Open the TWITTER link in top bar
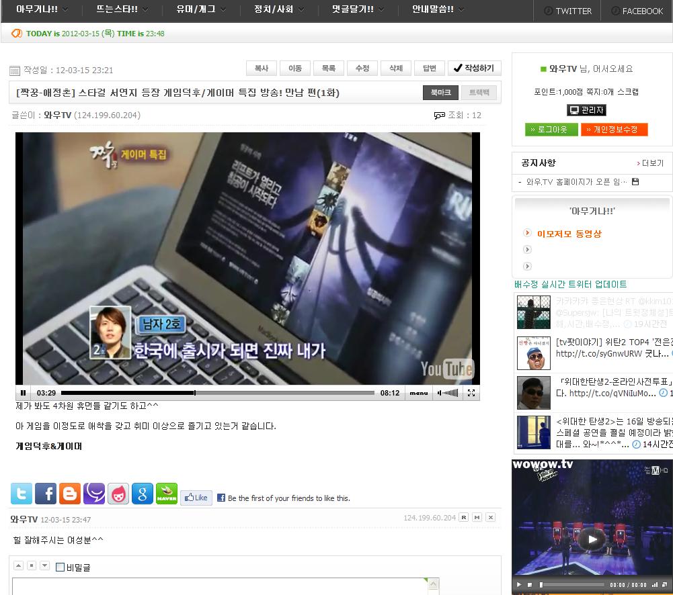The height and width of the screenshot is (595, 673). (567, 11)
